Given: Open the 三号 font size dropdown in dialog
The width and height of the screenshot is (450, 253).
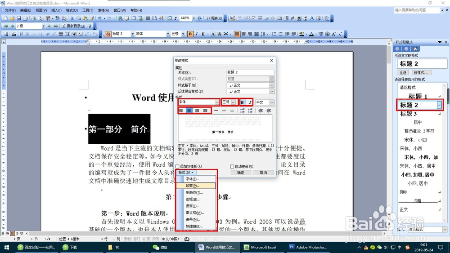Looking at the screenshot, I should [x=234, y=102].
